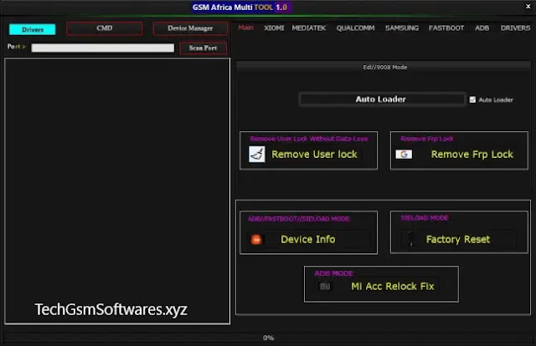536x346 pixels.
Task: Click the phone icon beside Factory Reset
Action: (411, 239)
